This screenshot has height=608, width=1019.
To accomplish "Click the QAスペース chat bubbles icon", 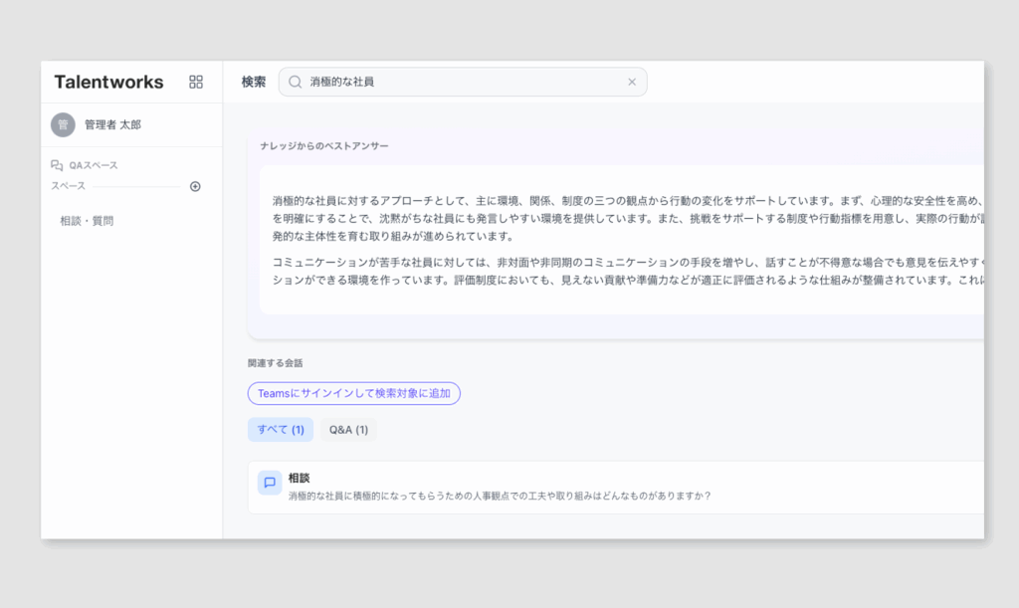I will pos(57,165).
